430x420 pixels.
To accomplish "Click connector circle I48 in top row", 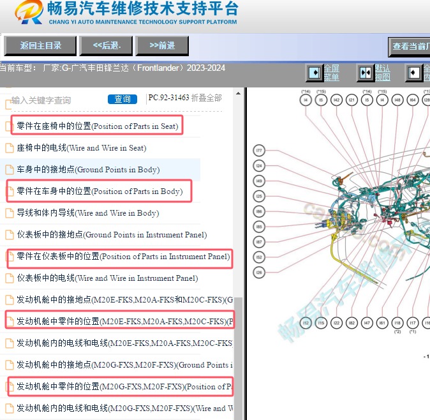I will 397,100.
